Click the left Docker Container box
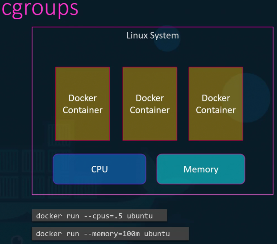Viewport: 277px width, 244px height. tap(83, 104)
